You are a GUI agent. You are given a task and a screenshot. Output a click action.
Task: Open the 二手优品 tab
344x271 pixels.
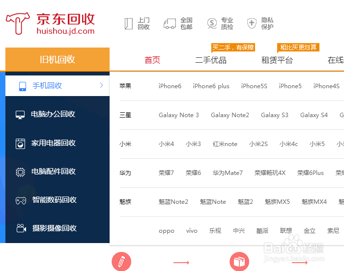(x=211, y=60)
